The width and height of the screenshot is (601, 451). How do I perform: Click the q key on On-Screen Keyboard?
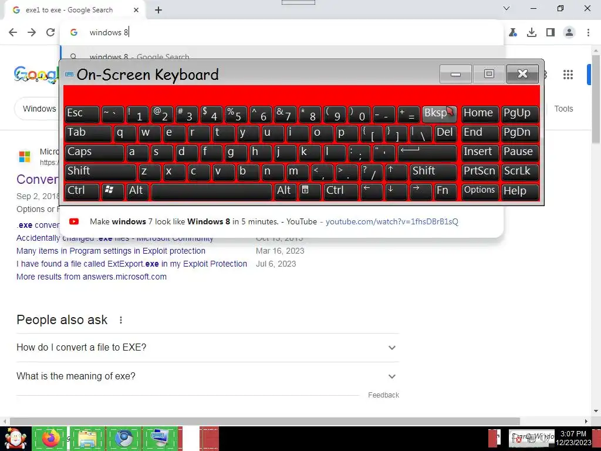pos(124,133)
